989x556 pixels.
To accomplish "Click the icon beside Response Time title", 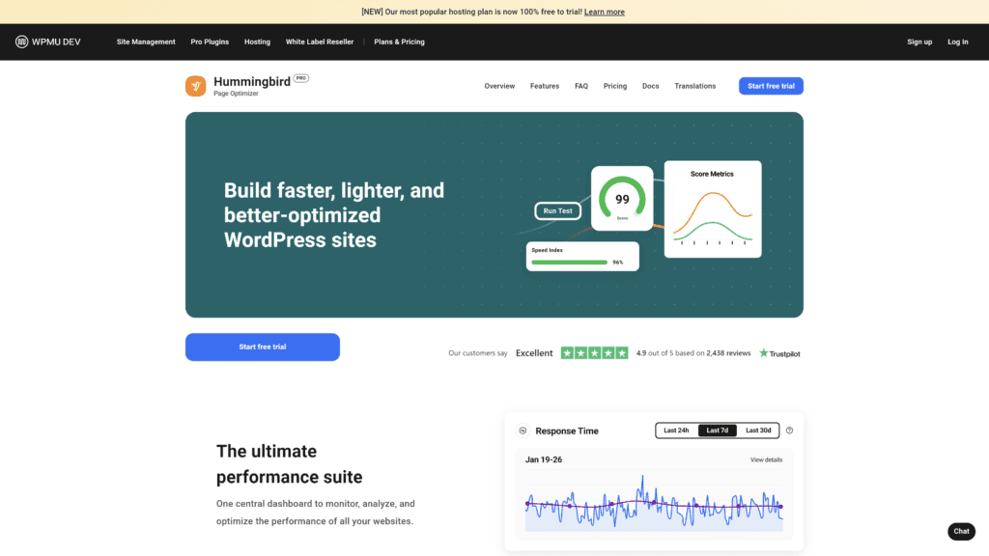I will click(x=523, y=431).
